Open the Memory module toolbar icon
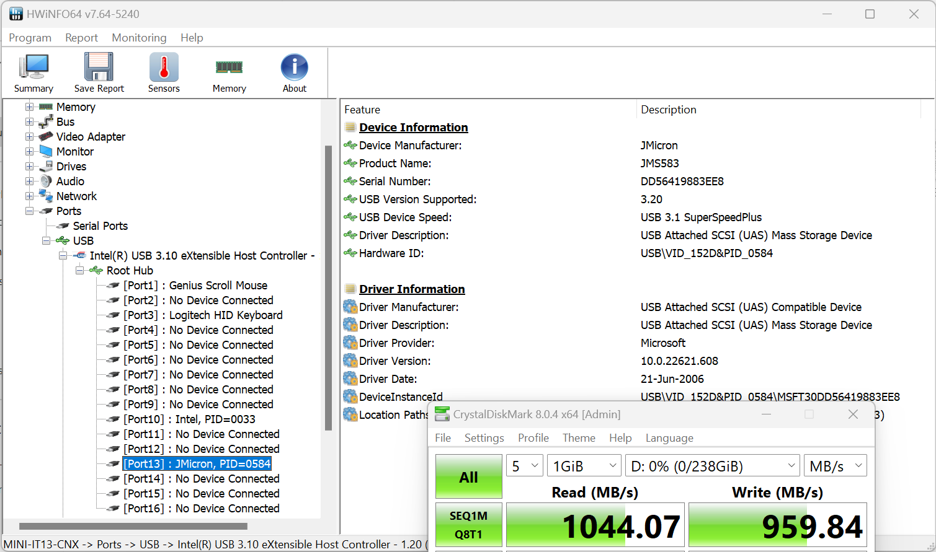Image resolution: width=936 pixels, height=552 pixels. (x=229, y=67)
